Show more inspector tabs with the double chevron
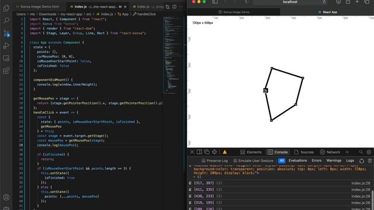Viewport: 374px width, 210px height. pos(347,152)
